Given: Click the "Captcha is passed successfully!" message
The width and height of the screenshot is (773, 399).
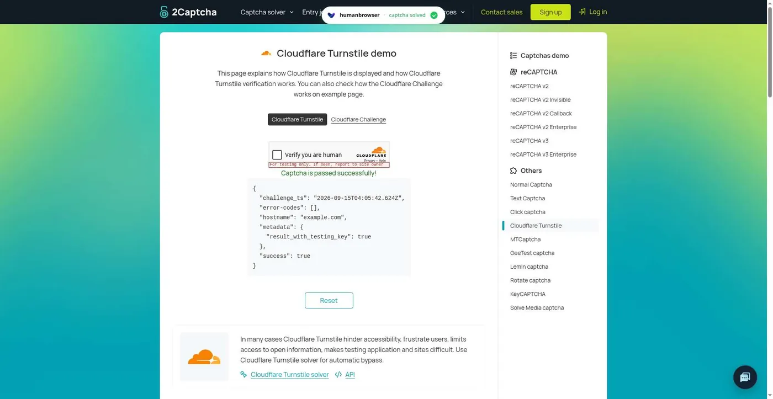Looking at the screenshot, I should click(329, 173).
